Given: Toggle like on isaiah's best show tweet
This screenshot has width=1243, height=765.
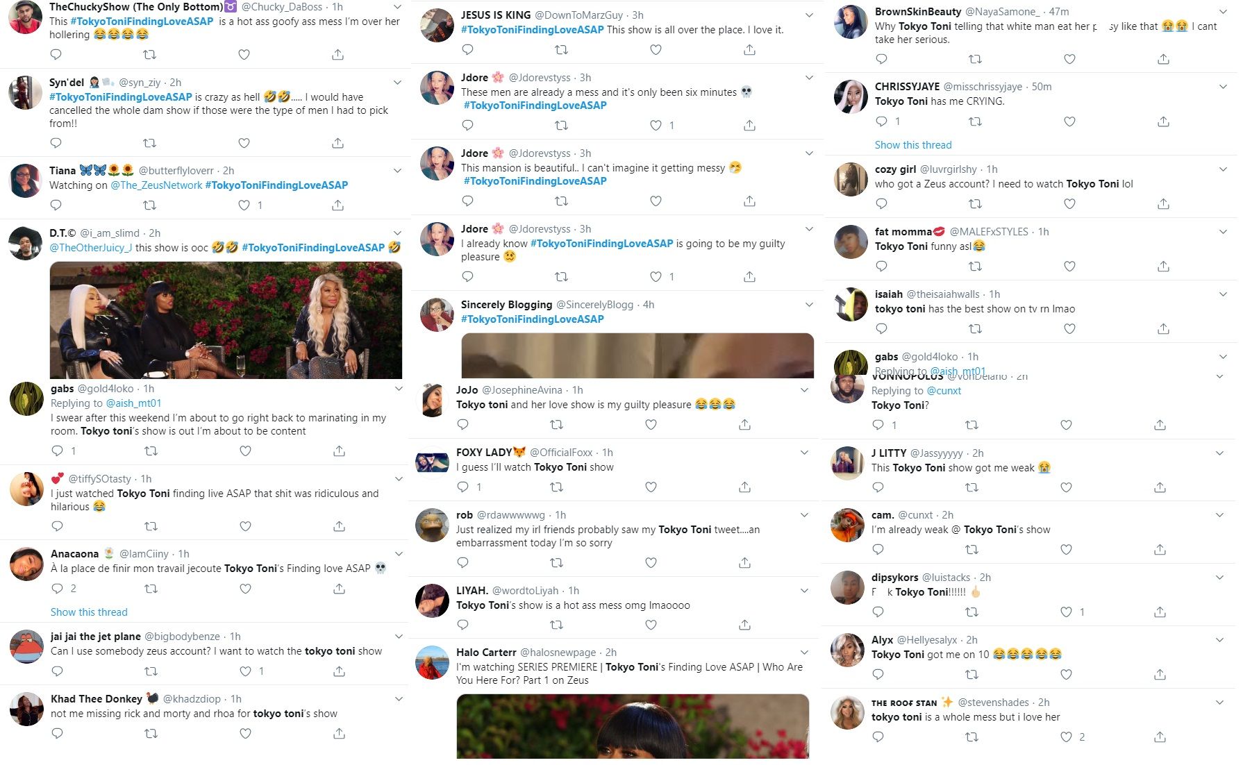Looking at the screenshot, I should click(1069, 328).
